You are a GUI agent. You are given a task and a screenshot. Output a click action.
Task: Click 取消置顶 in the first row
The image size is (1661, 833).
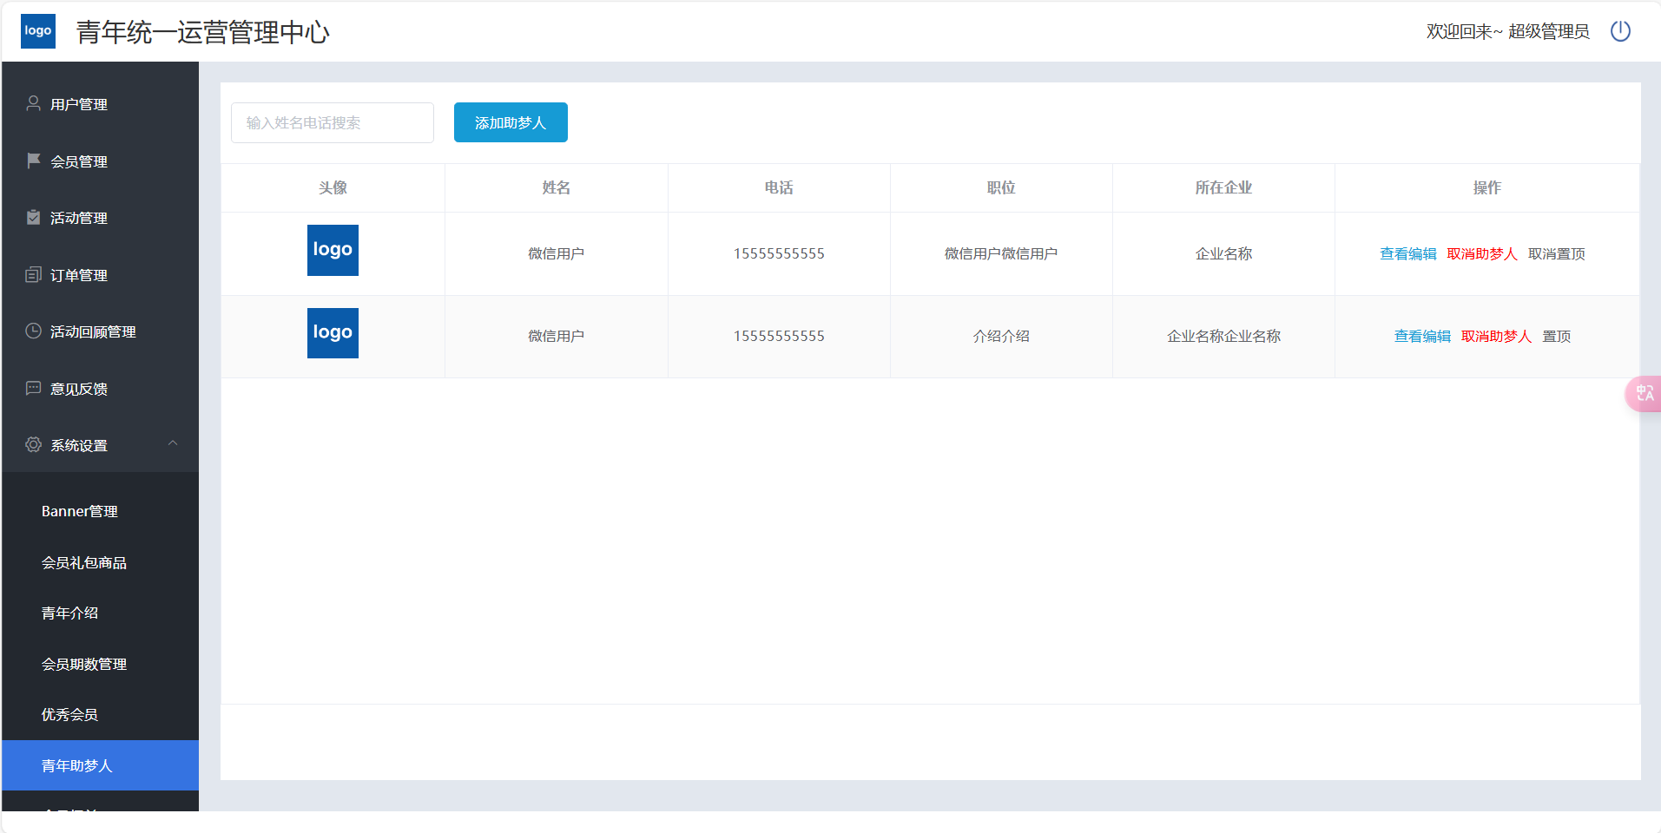click(x=1557, y=253)
